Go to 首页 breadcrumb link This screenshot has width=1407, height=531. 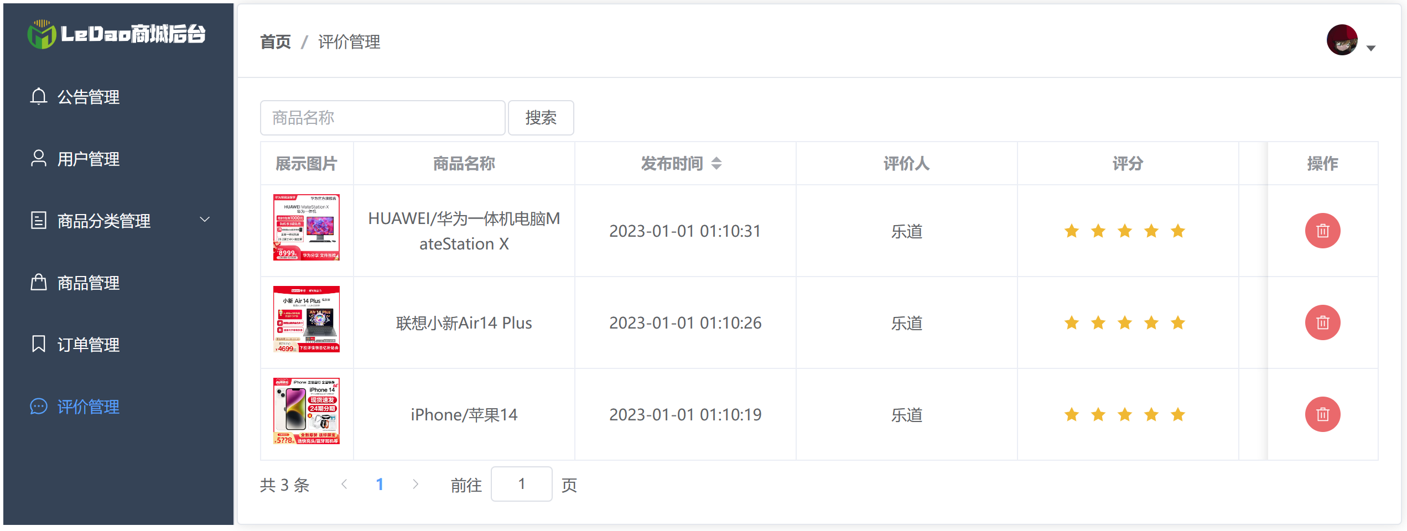(276, 41)
